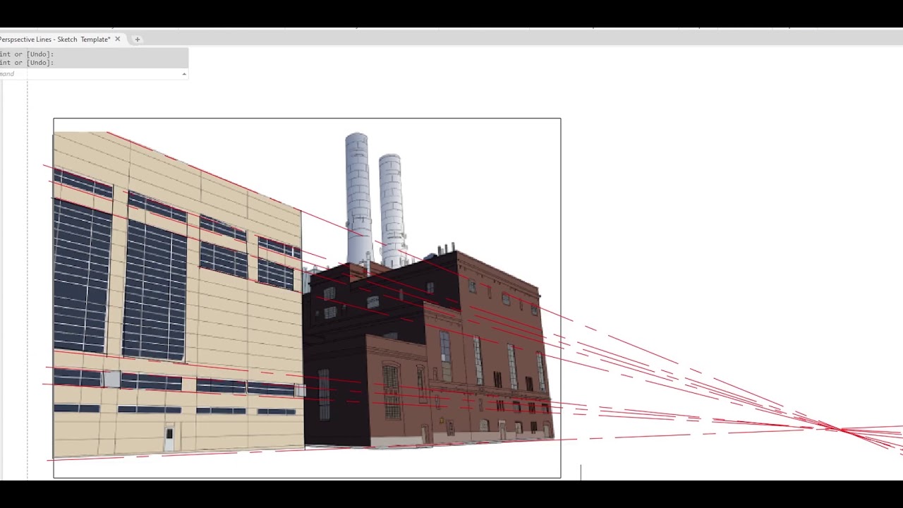The height and width of the screenshot is (508, 903).
Task: Open a new drawing tab with plus
Action: coord(138,40)
